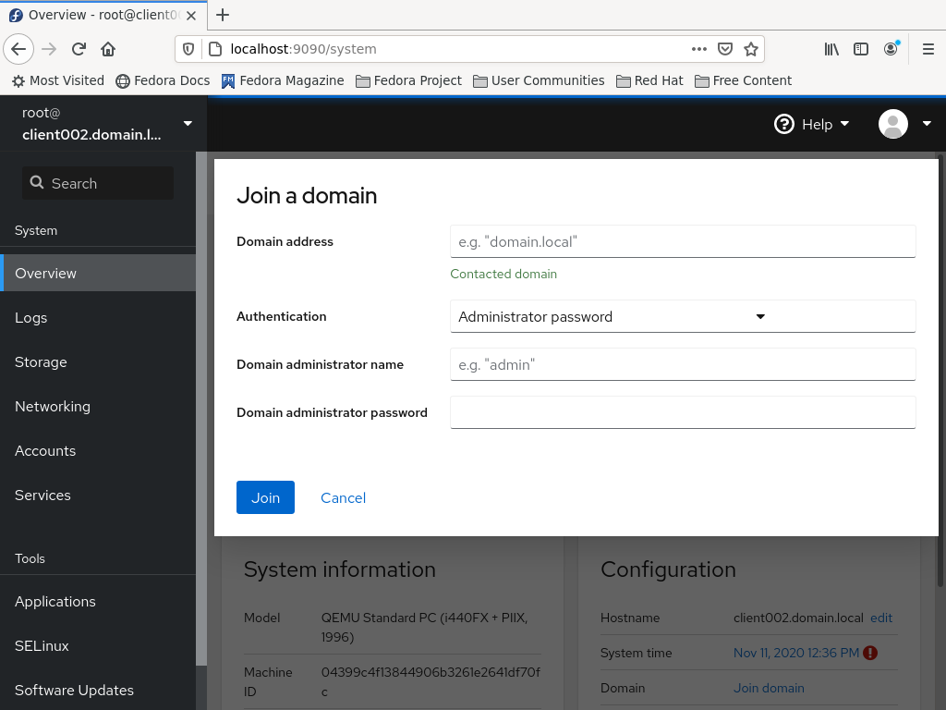Close the Overview browser tab
This screenshot has width=946, height=710.
191,16
